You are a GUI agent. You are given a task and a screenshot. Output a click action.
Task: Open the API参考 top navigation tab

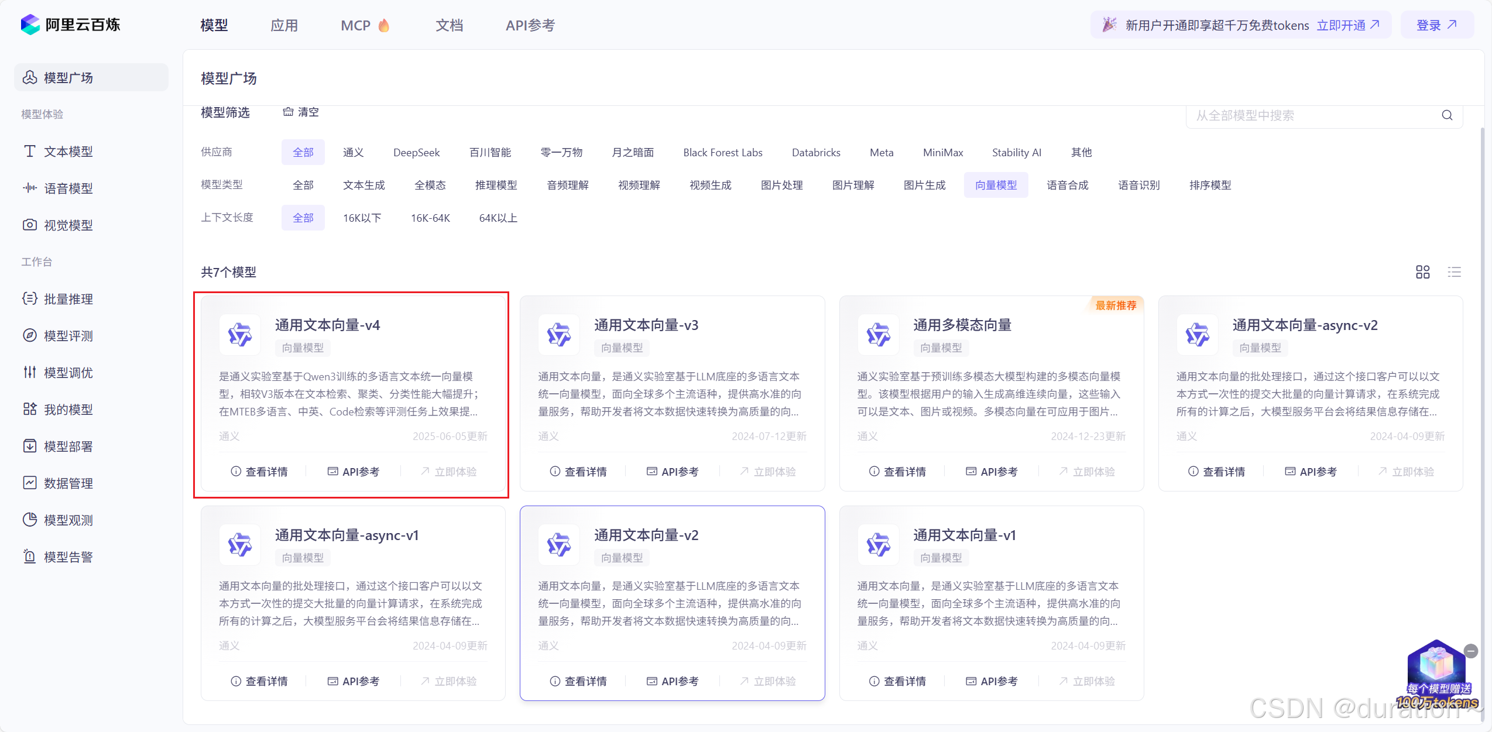pos(530,25)
